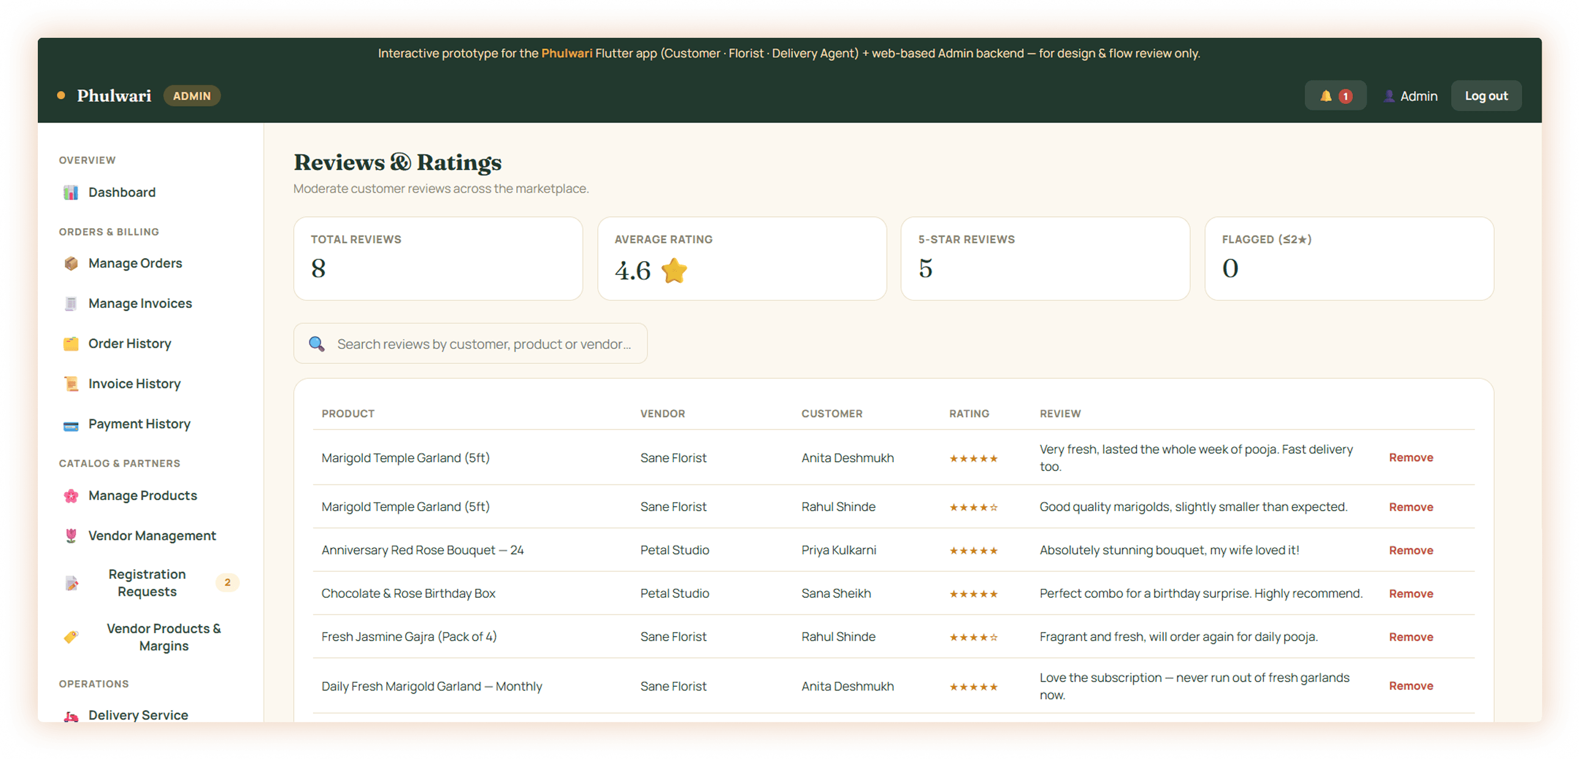The width and height of the screenshot is (1580, 760).
Task: Click the Admin user avatar icon
Action: click(1388, 96)
